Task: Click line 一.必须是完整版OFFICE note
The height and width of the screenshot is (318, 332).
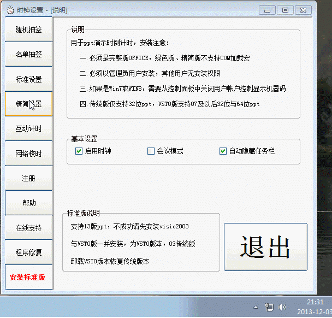Action: 165,58
